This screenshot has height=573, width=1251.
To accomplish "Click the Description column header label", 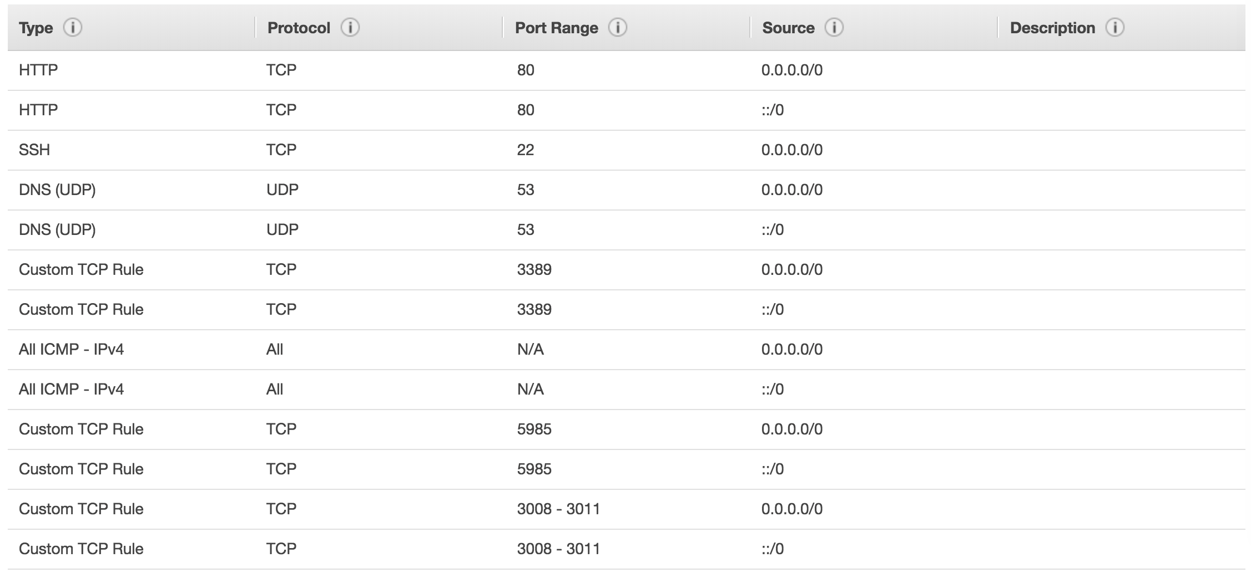I will coord(1052,28).
